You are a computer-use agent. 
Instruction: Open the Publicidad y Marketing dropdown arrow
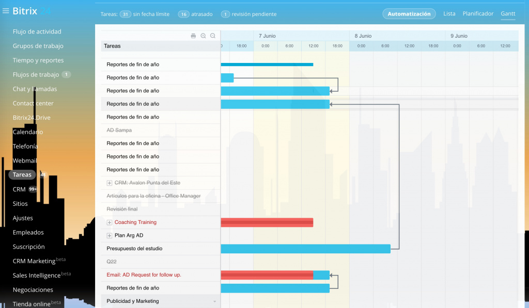pos(214,301)
